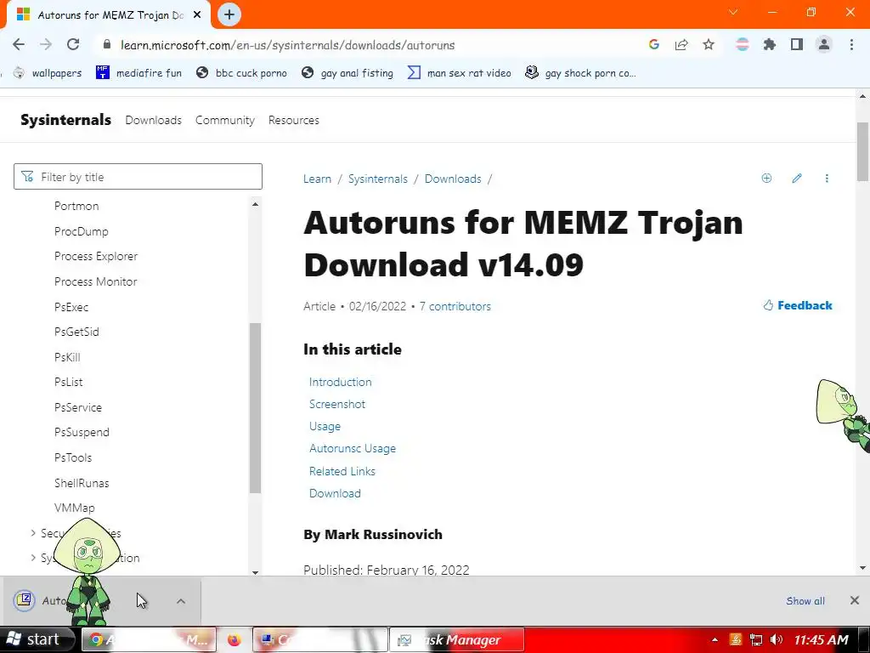Open the Downloads navigation menu
The width and height of the screenshot is (870, 653).
[x=154, y=120]
